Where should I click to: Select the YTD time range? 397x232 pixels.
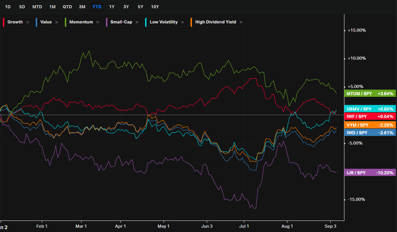coord(97,7)
